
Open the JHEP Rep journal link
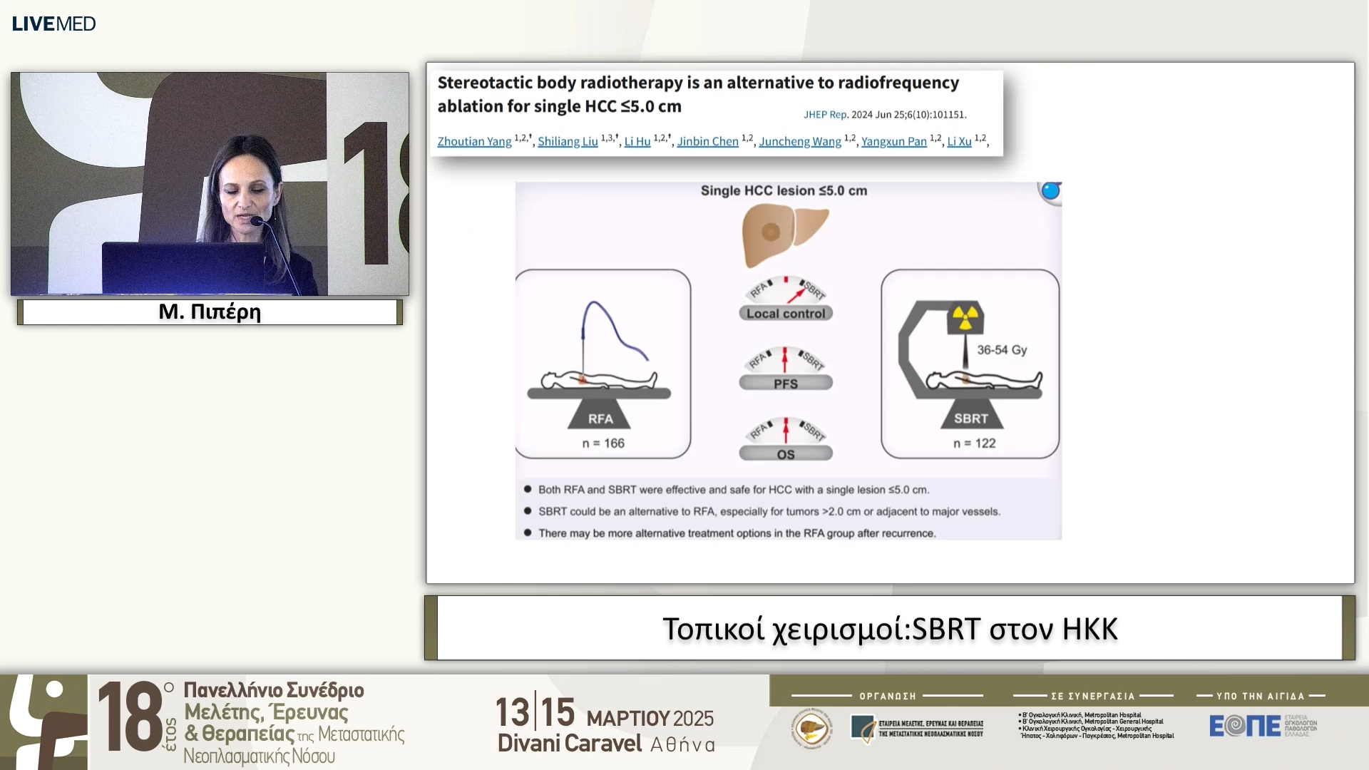825,114
